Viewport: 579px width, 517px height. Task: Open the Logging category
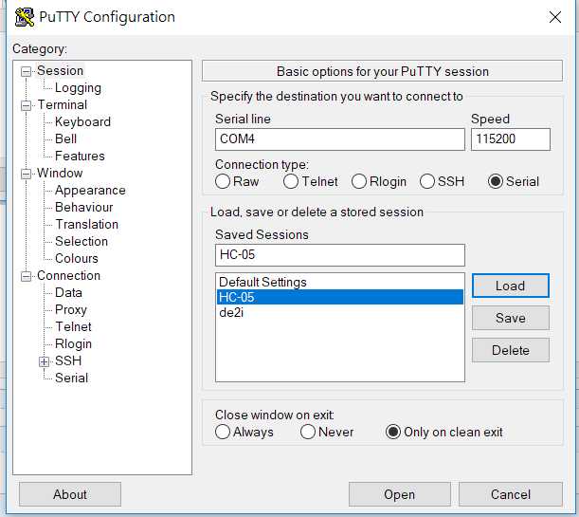[x=78, y=88]
